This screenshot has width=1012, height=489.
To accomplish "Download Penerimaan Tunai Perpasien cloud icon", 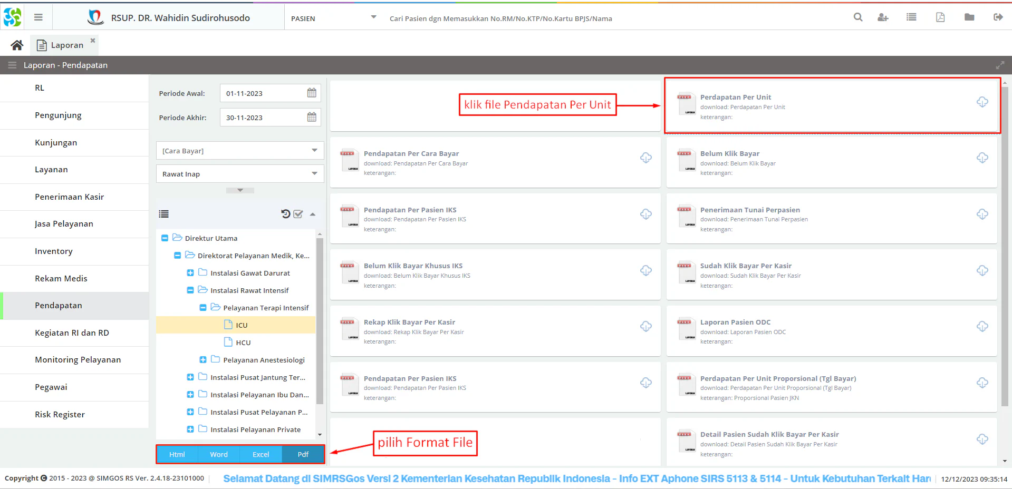I will (x=982, y=214).
